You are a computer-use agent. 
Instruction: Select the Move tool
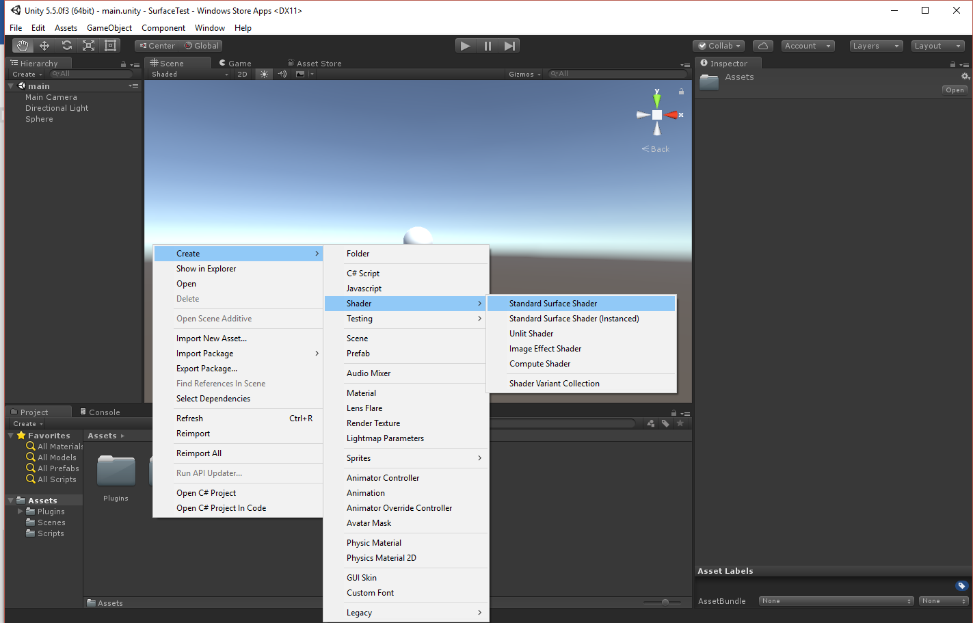44,46
